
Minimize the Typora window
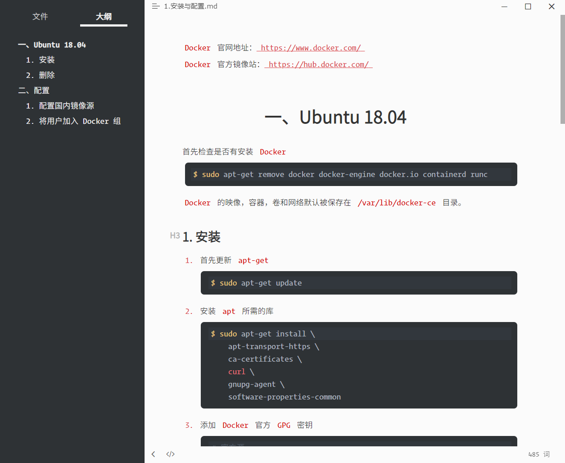504,6
